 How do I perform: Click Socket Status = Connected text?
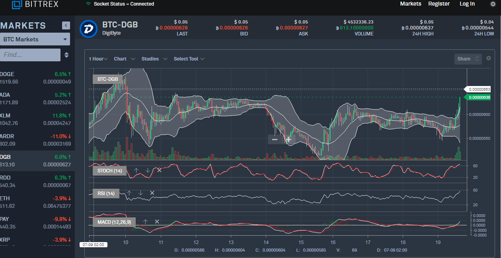[124, 4]
